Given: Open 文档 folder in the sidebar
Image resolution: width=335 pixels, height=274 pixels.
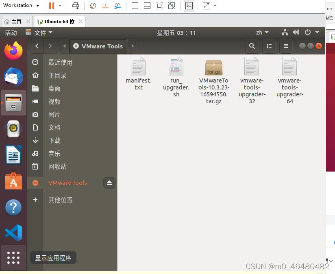Looking at the screenshot, I should tap(72, 128).
